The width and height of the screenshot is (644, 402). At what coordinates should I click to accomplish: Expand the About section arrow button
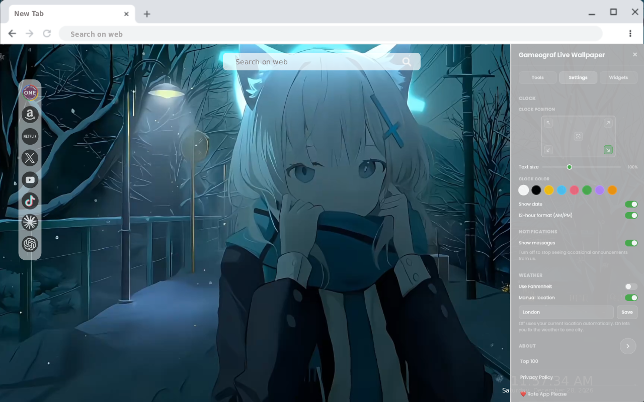click(628, 346)
